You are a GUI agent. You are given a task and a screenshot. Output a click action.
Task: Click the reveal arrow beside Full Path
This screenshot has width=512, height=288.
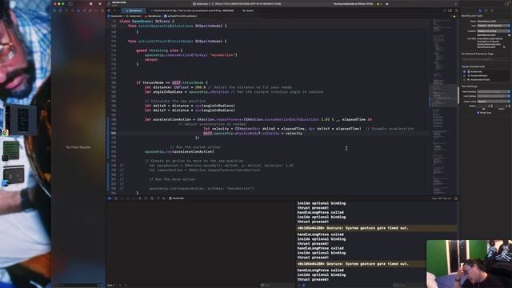point(505,47)
